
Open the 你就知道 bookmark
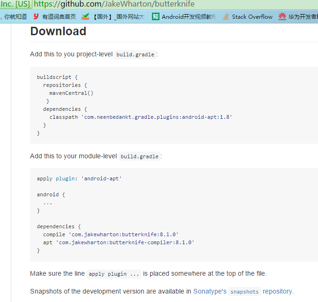point(15,16)
